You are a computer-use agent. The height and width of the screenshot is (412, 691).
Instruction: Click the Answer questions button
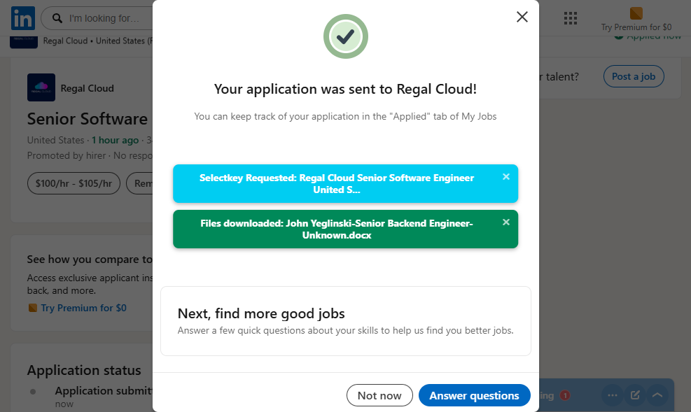click(x=474, y=395)
